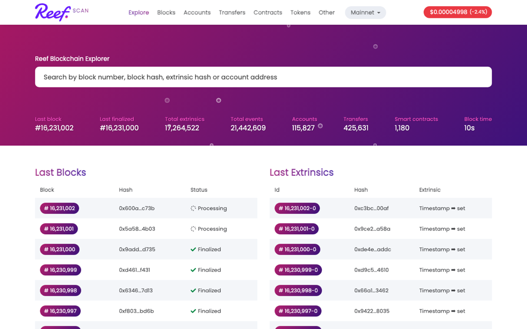Image resolution: width=527 pixels, height=329 pixels.
Task: Focus the blockchain search field
Action: tap(263, 77)
